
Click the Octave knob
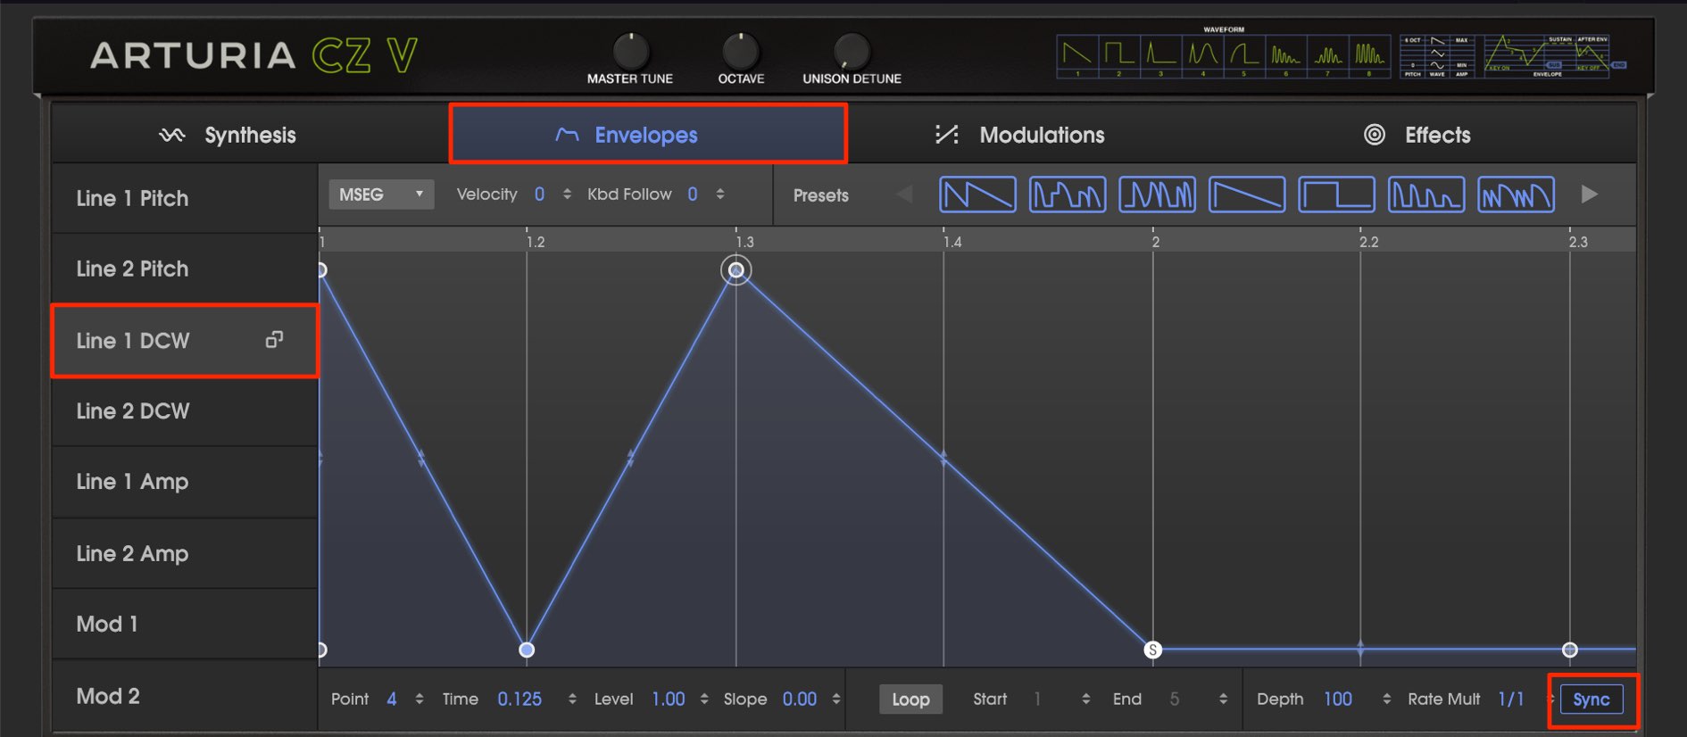[741, 51]
